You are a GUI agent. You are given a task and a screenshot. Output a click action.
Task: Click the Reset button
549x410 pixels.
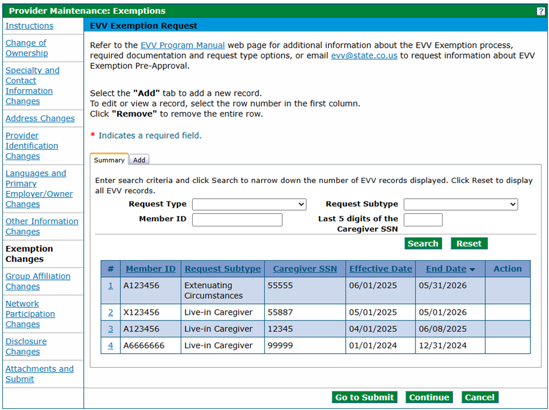469,243
